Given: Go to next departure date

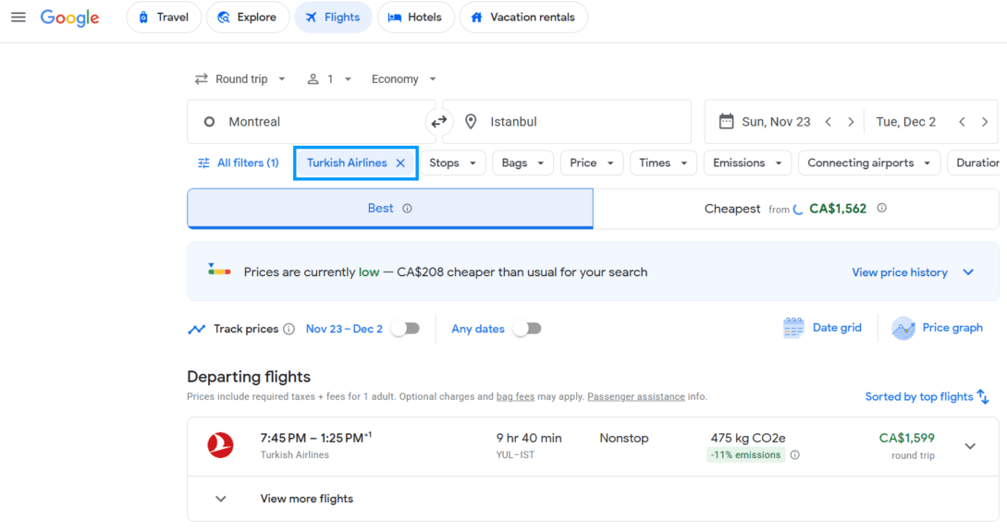Looking at the screenshot, I should coord(851,122).
